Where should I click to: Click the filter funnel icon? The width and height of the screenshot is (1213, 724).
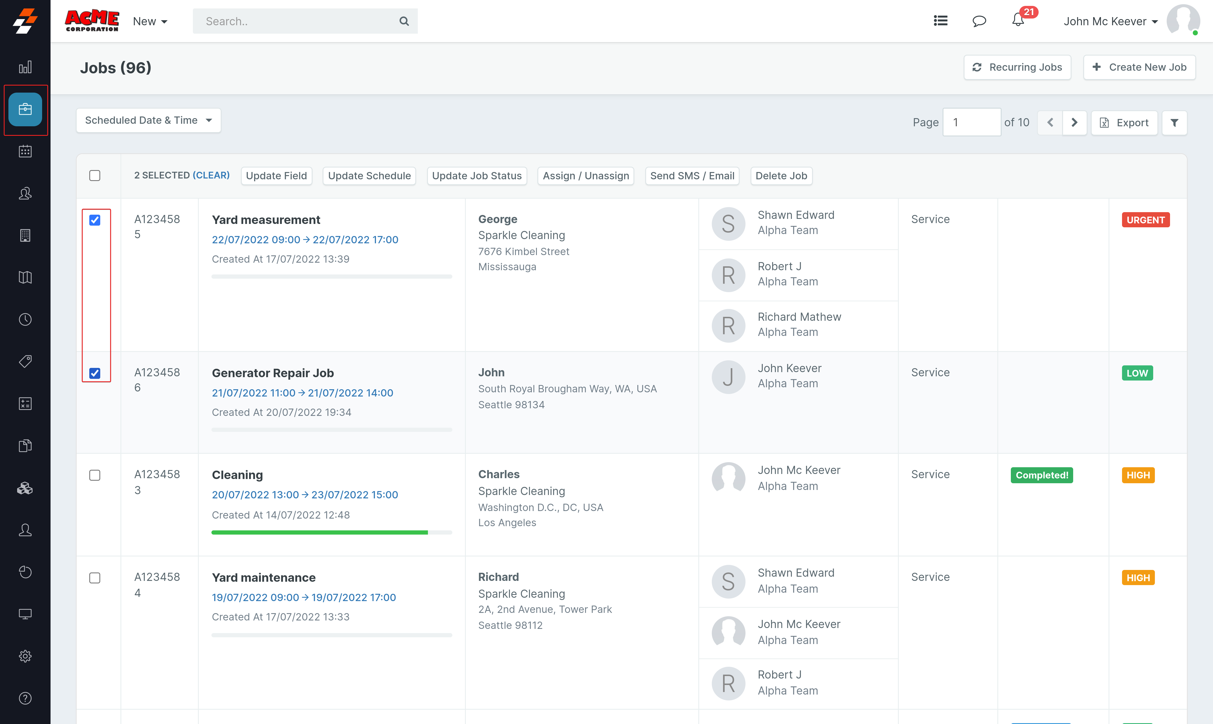[x=1174, y=122]
